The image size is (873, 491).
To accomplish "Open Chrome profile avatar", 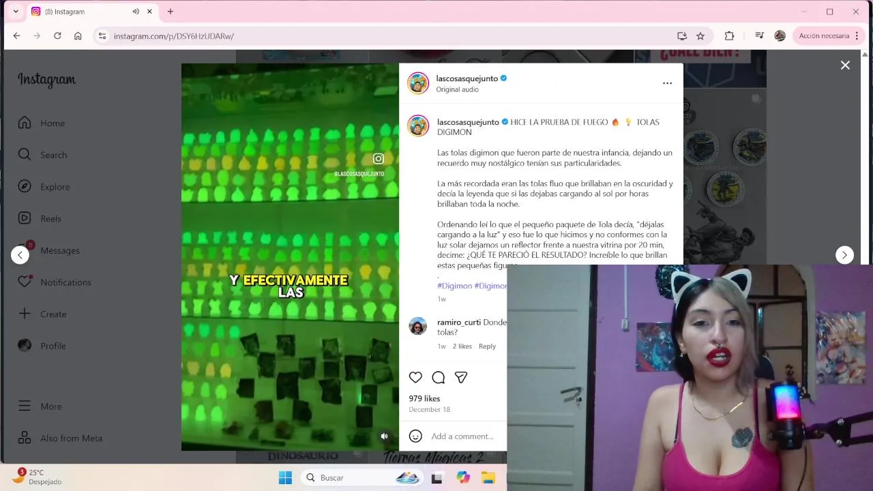I will click(x=780, y=36).
